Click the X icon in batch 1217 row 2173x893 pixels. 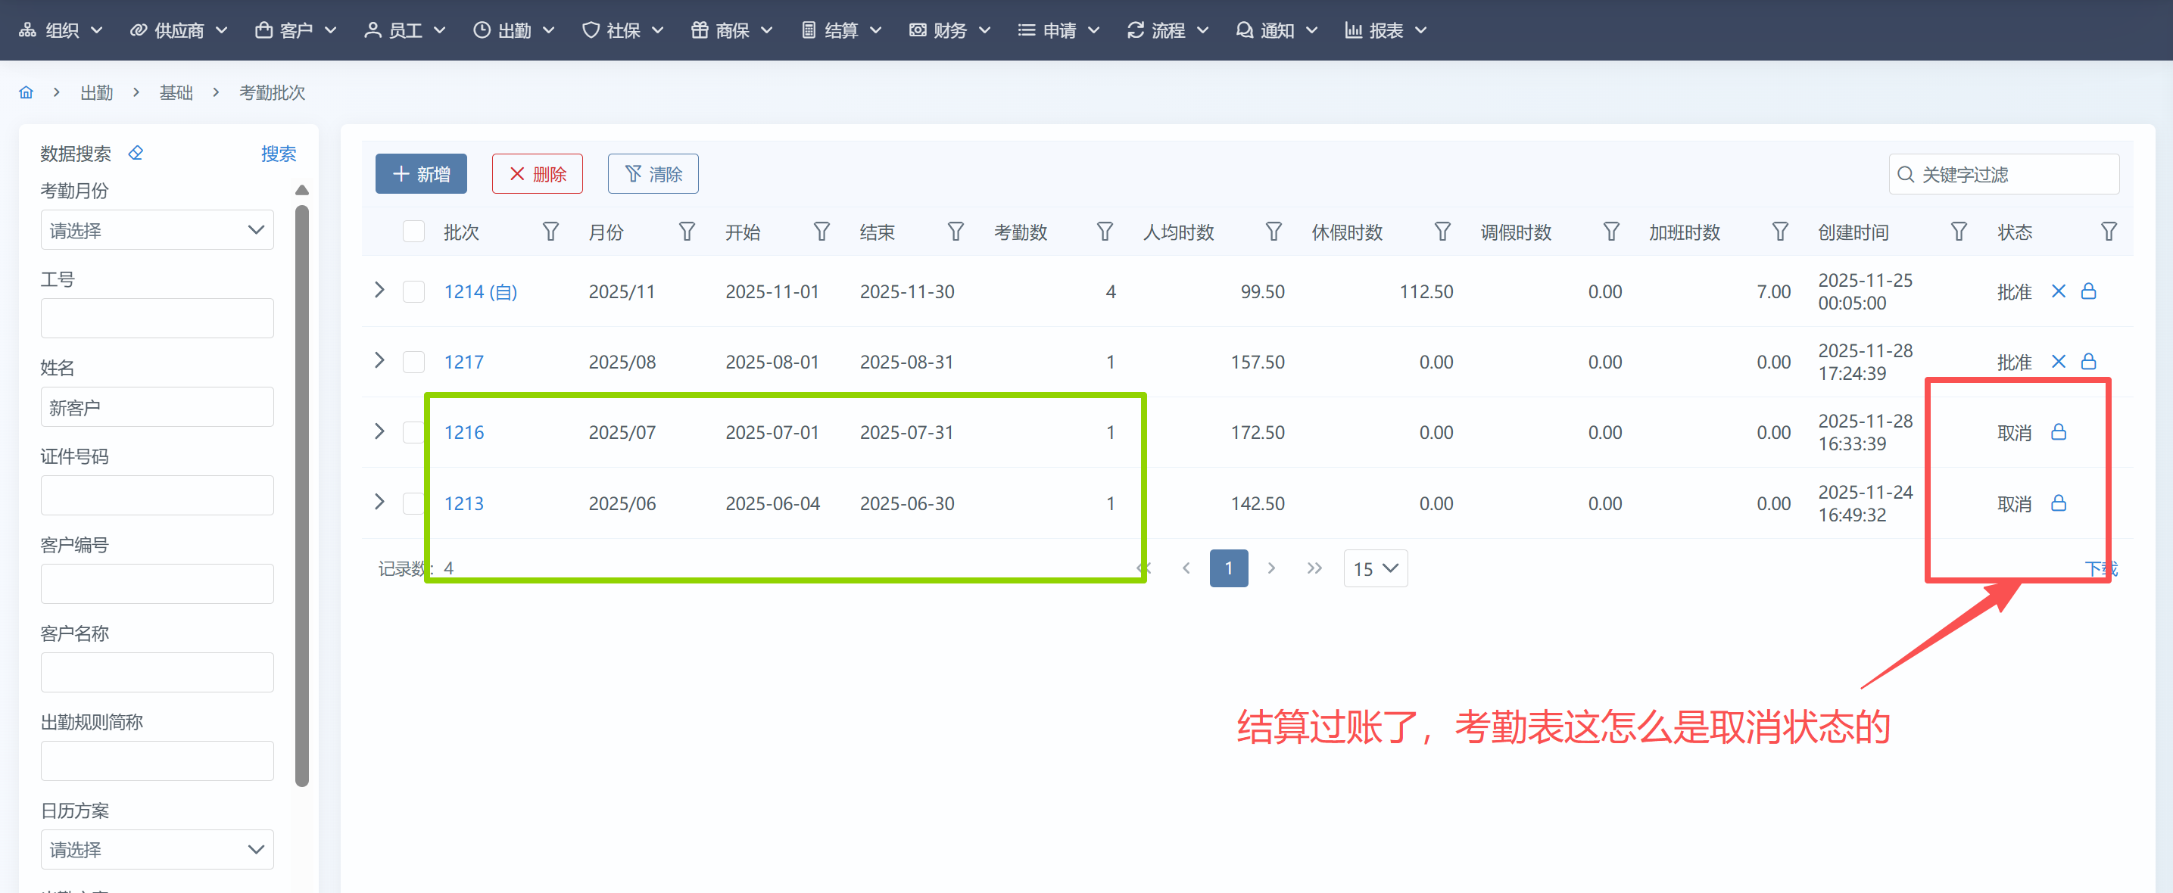click(2058, 362)
